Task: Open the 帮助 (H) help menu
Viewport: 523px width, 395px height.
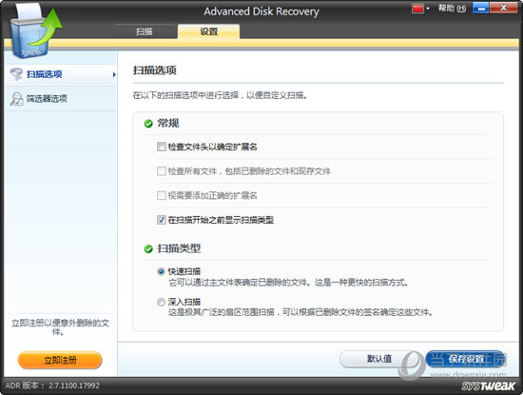Action: 452,9
